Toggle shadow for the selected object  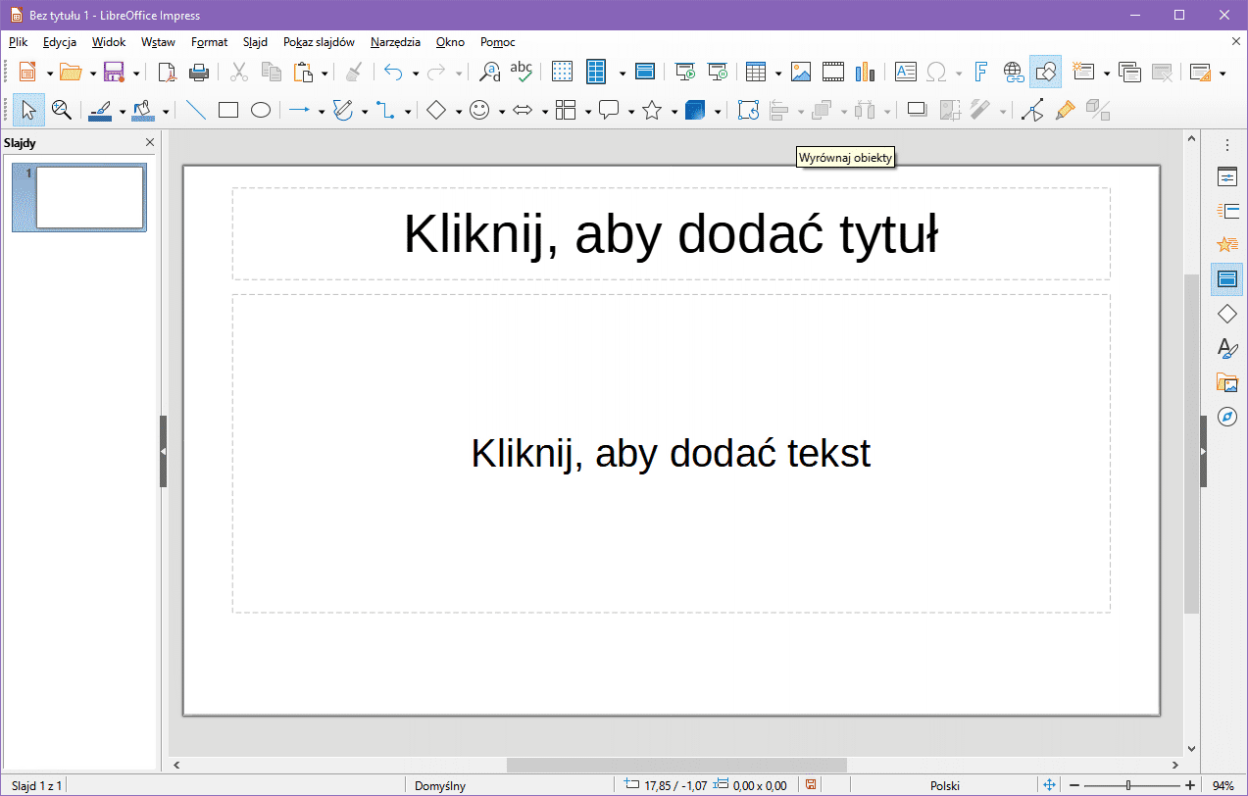pyautogui.click(x=917, y=111)
